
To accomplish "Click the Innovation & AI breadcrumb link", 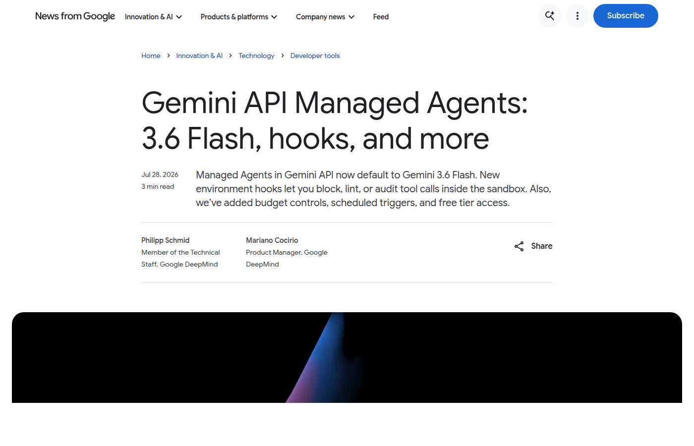I will click(199, 56).
